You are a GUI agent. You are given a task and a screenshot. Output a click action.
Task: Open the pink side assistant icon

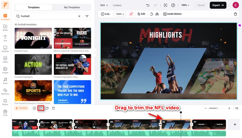click(240, 25)
